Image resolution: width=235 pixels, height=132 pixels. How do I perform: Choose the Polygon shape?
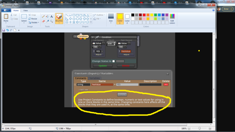(84, 15)
